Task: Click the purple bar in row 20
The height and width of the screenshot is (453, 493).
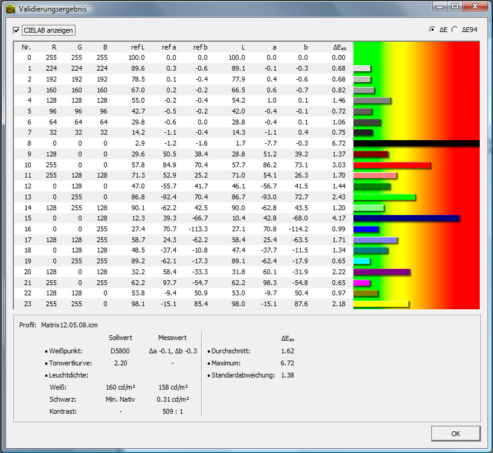Action: (381, 272)
